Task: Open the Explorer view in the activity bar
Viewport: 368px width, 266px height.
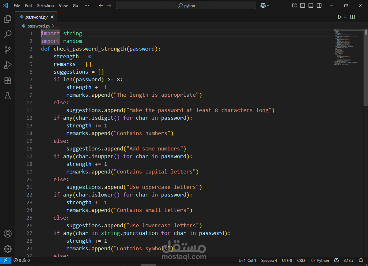Action: 8,19
